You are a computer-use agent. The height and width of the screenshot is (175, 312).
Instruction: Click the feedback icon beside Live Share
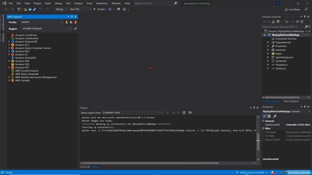coord(306,9)
